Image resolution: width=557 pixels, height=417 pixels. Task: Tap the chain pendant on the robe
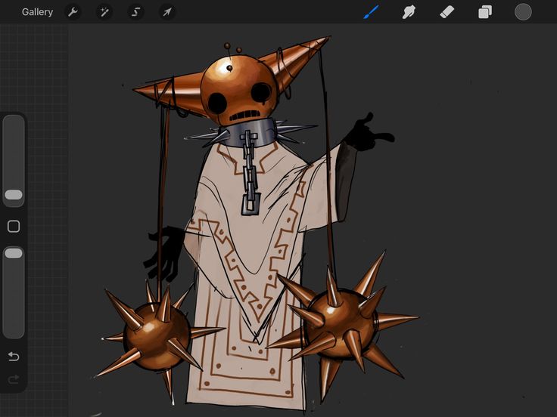click(250, 173)
